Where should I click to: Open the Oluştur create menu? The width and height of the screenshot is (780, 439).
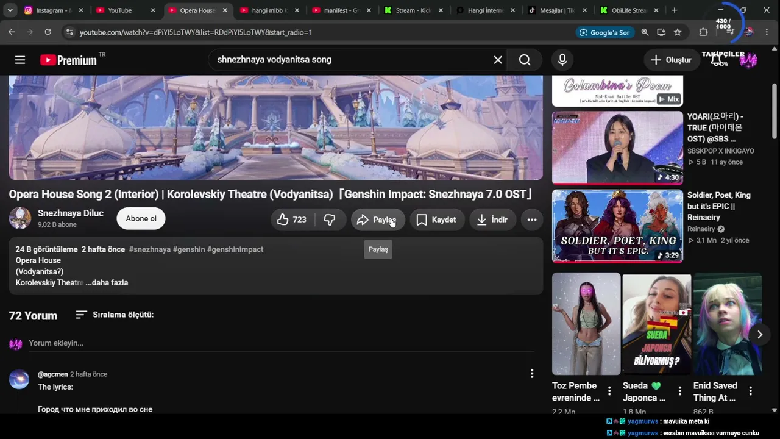pos(671,60)
